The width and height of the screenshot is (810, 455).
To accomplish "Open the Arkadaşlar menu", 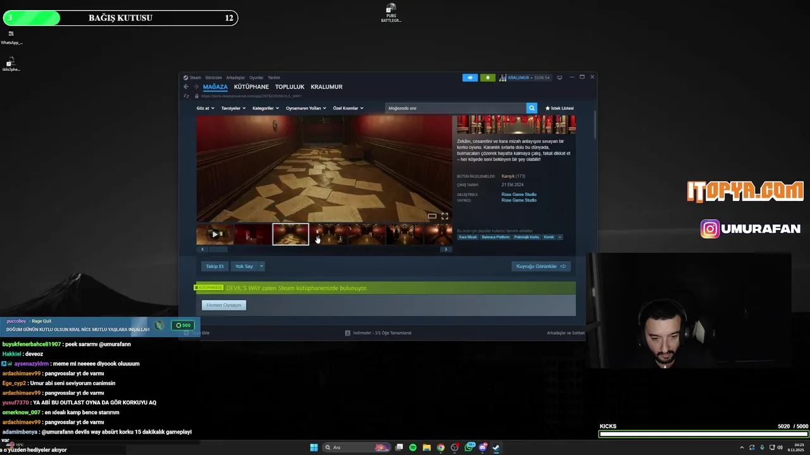I will tap(235, 78).
